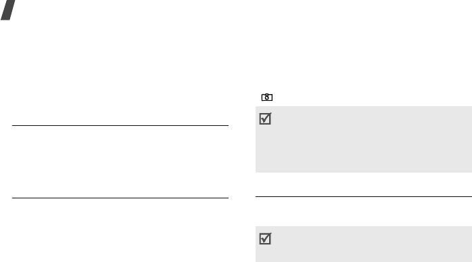472x262 pixels.
Task: Click inside the lower gray note box
Action: point(364,244)
